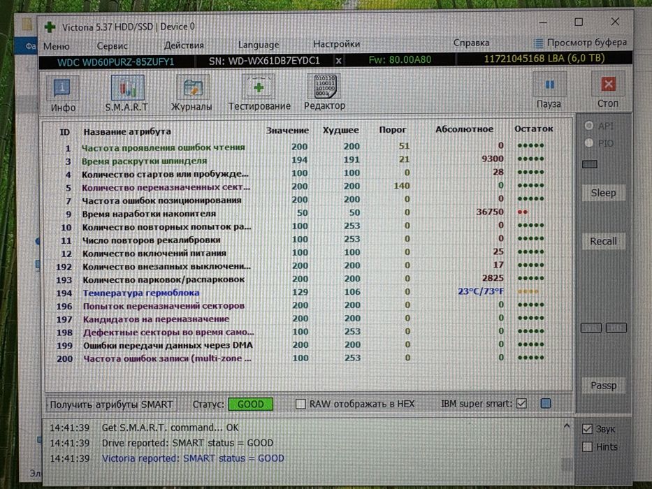Viewport: 652px width, 489px height.
Task: Select row Время раскрутки шпинделя
Action: coord(309,160)
